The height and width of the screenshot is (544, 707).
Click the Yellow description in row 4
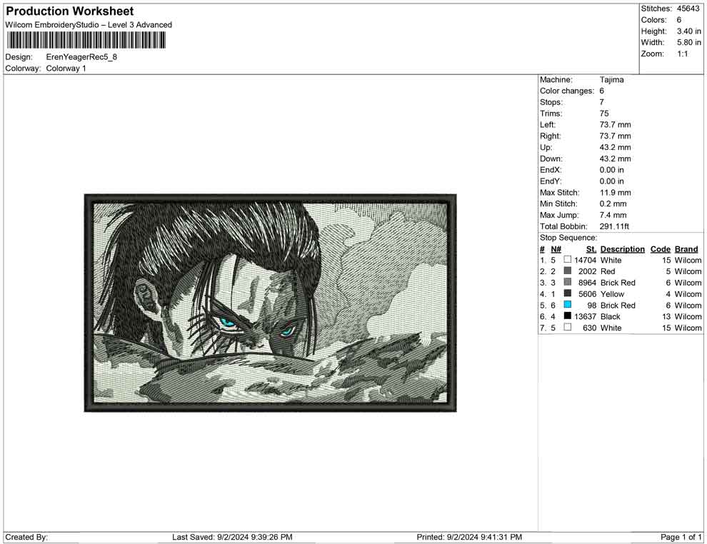[x=612, y=294]
